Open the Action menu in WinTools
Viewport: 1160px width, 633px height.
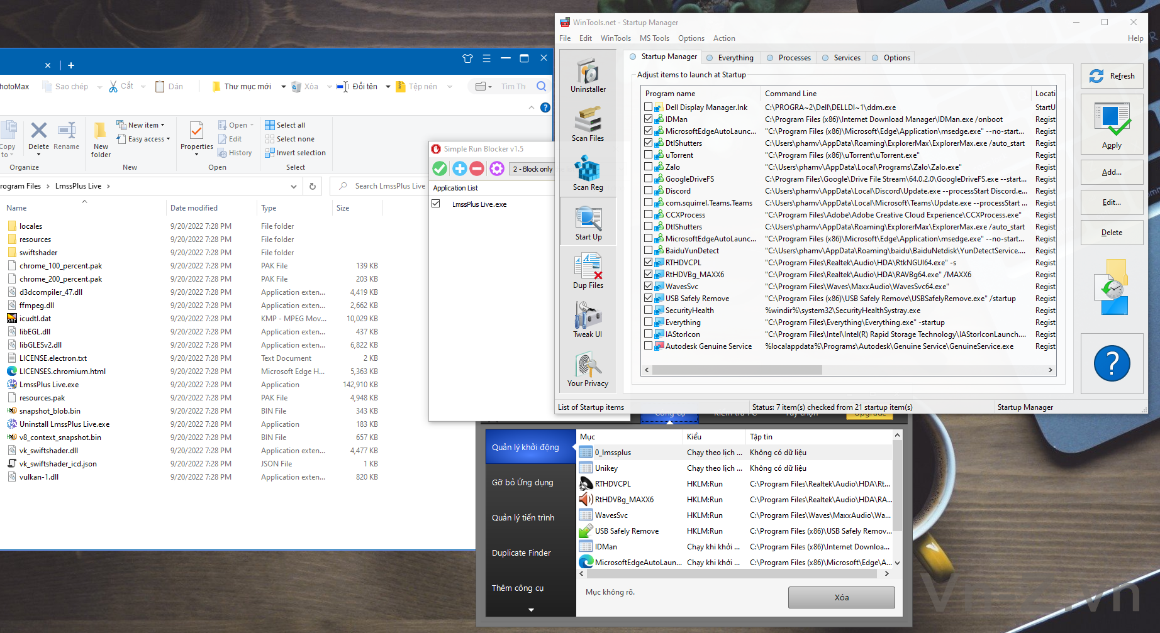coord(724,38)
